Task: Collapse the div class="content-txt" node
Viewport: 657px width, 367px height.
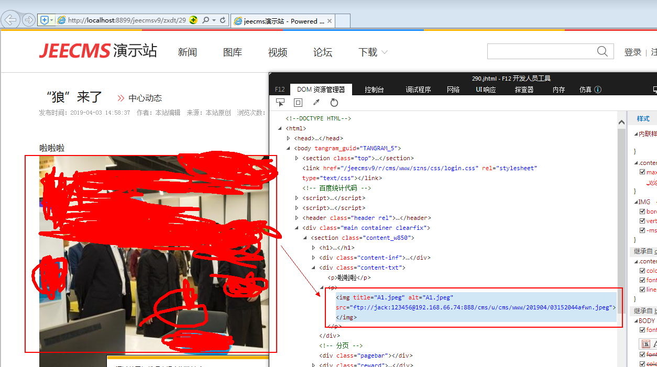Action: 314,268
